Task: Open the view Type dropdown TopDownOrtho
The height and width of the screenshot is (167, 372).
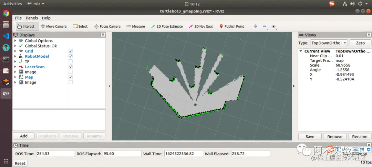Action: 329,43
